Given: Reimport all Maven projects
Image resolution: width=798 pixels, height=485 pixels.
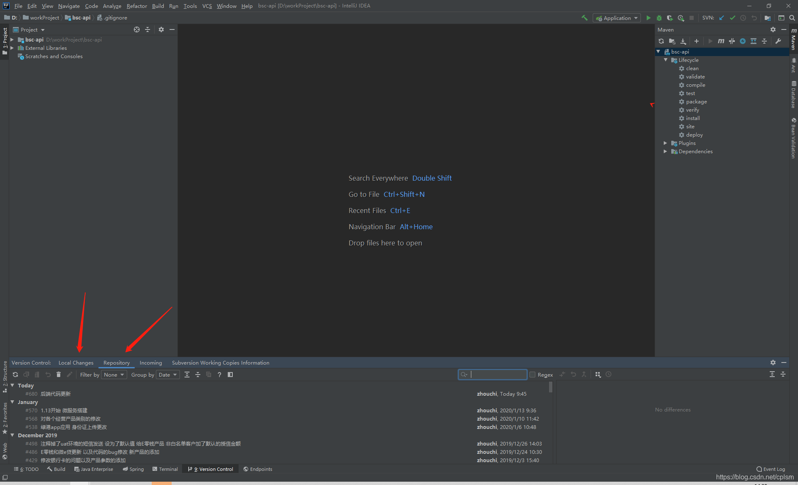Looking at the screenshot, I should (661, 41).
